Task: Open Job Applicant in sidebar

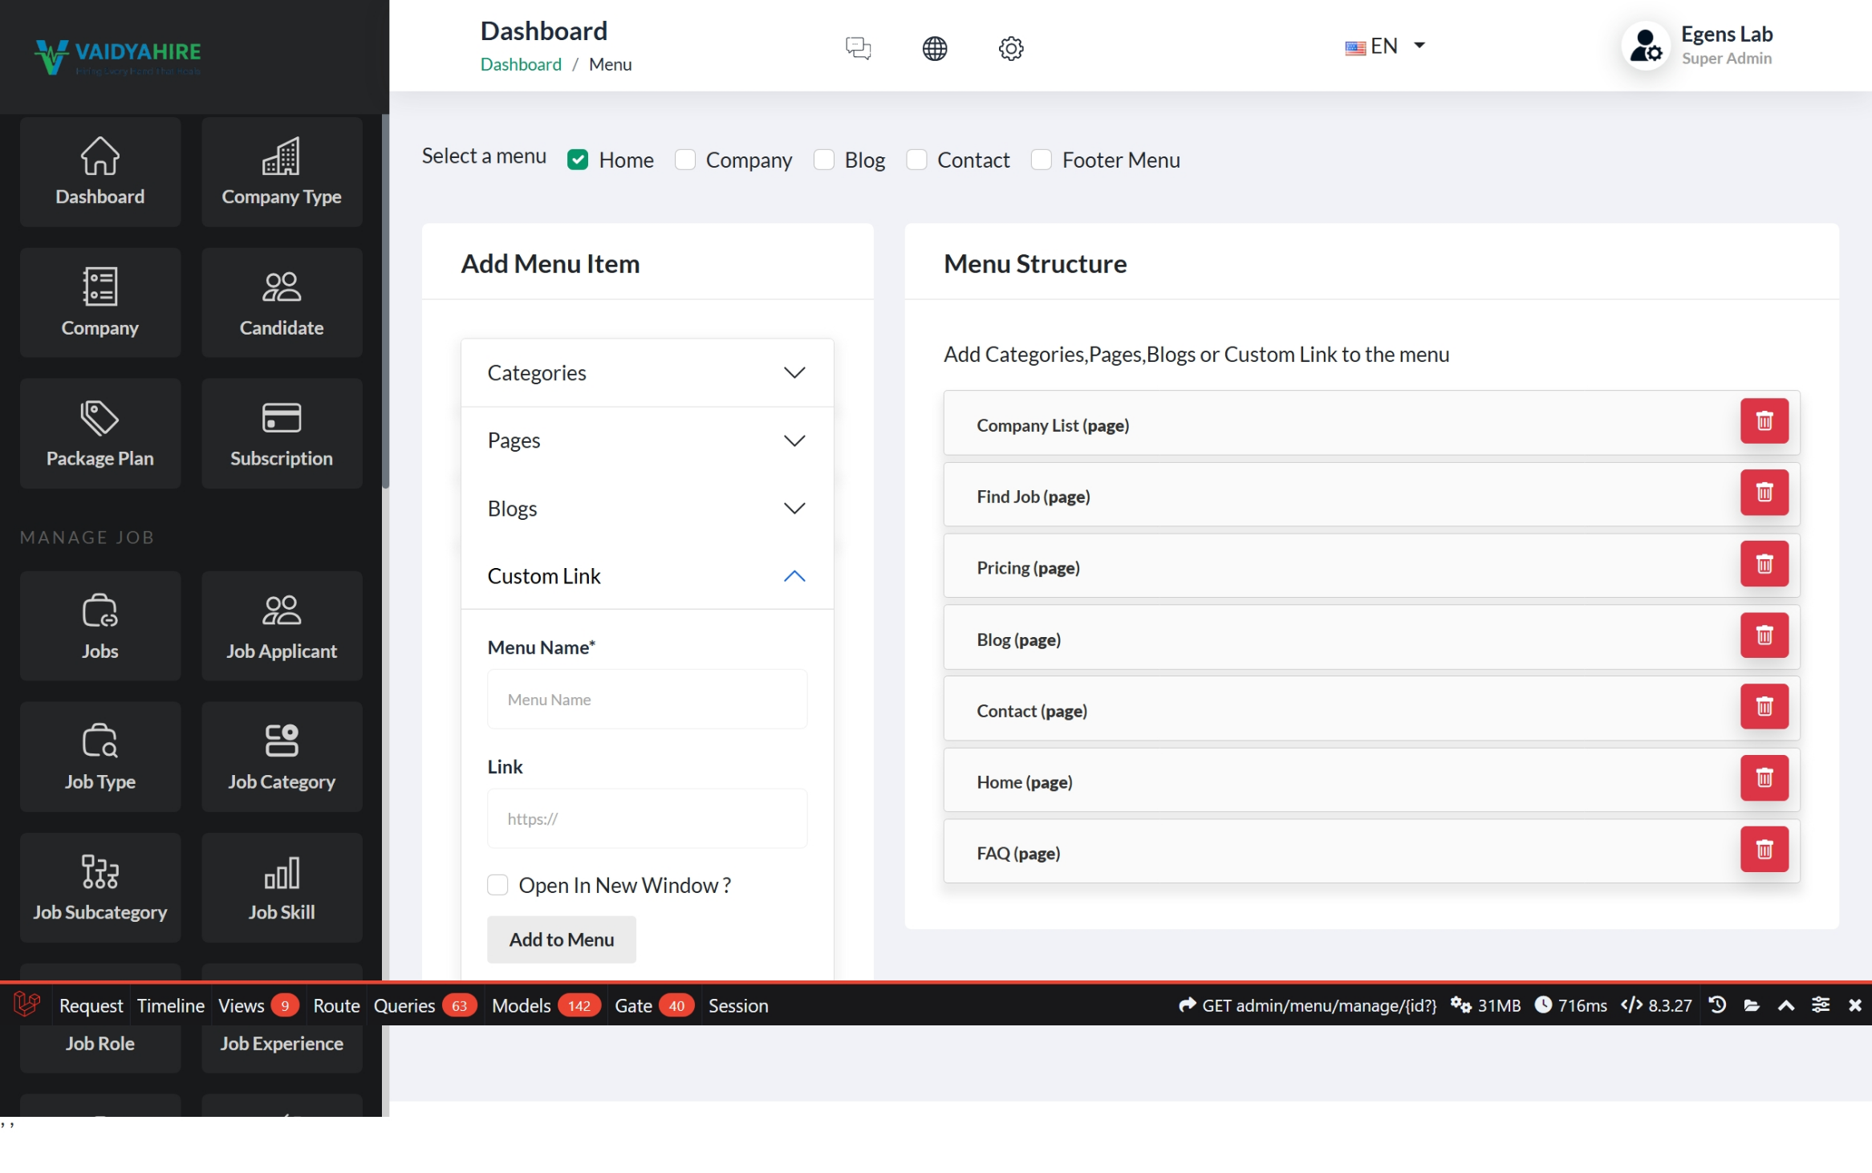Action: point(281,626)
